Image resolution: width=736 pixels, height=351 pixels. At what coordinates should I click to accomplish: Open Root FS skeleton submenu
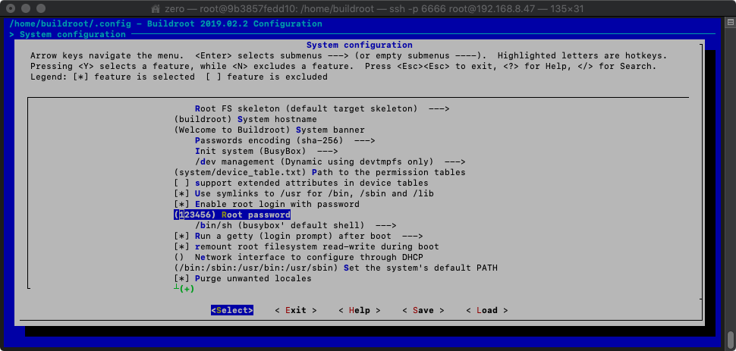click(322, 108)
